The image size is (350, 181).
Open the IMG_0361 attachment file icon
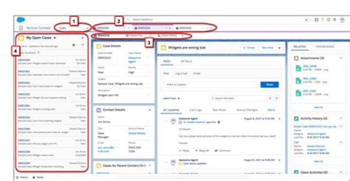click(298, 93)
